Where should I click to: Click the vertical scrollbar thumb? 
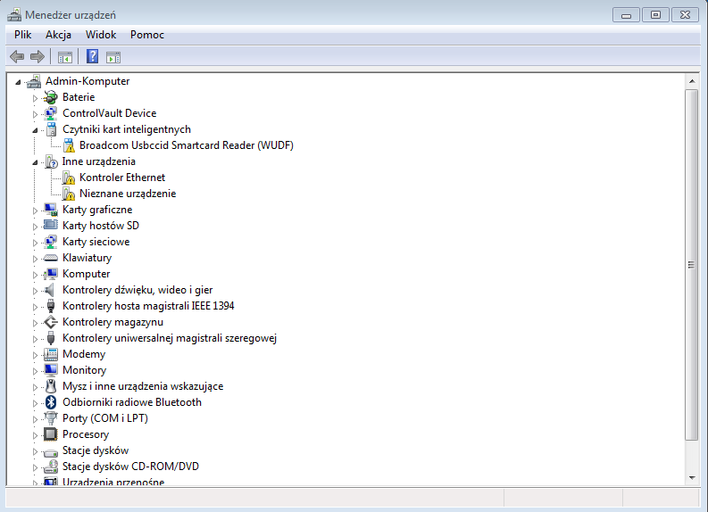[x=691, y=265]
